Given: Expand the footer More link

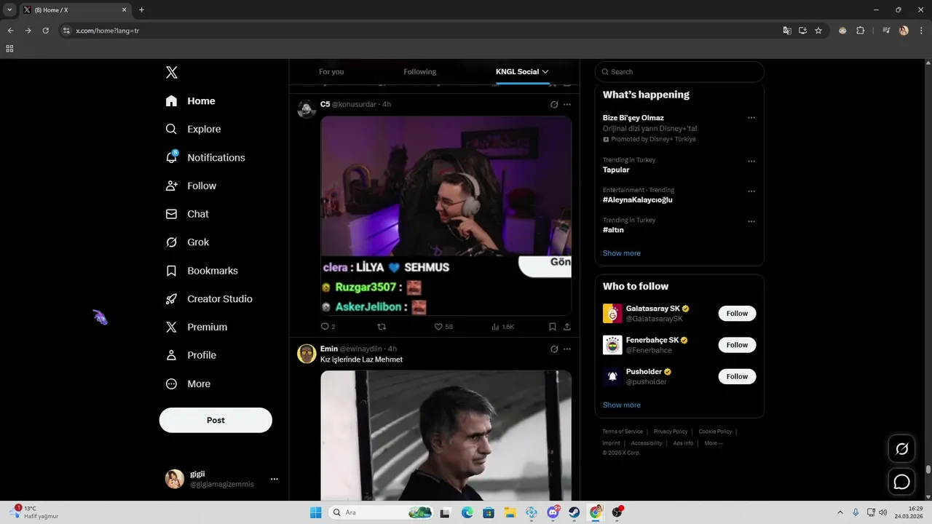Looking at the screenshot, I should coord(713,443).
